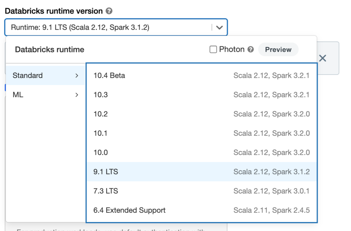
Task: Click the help icon beside Photon
Action: [251, 50]
